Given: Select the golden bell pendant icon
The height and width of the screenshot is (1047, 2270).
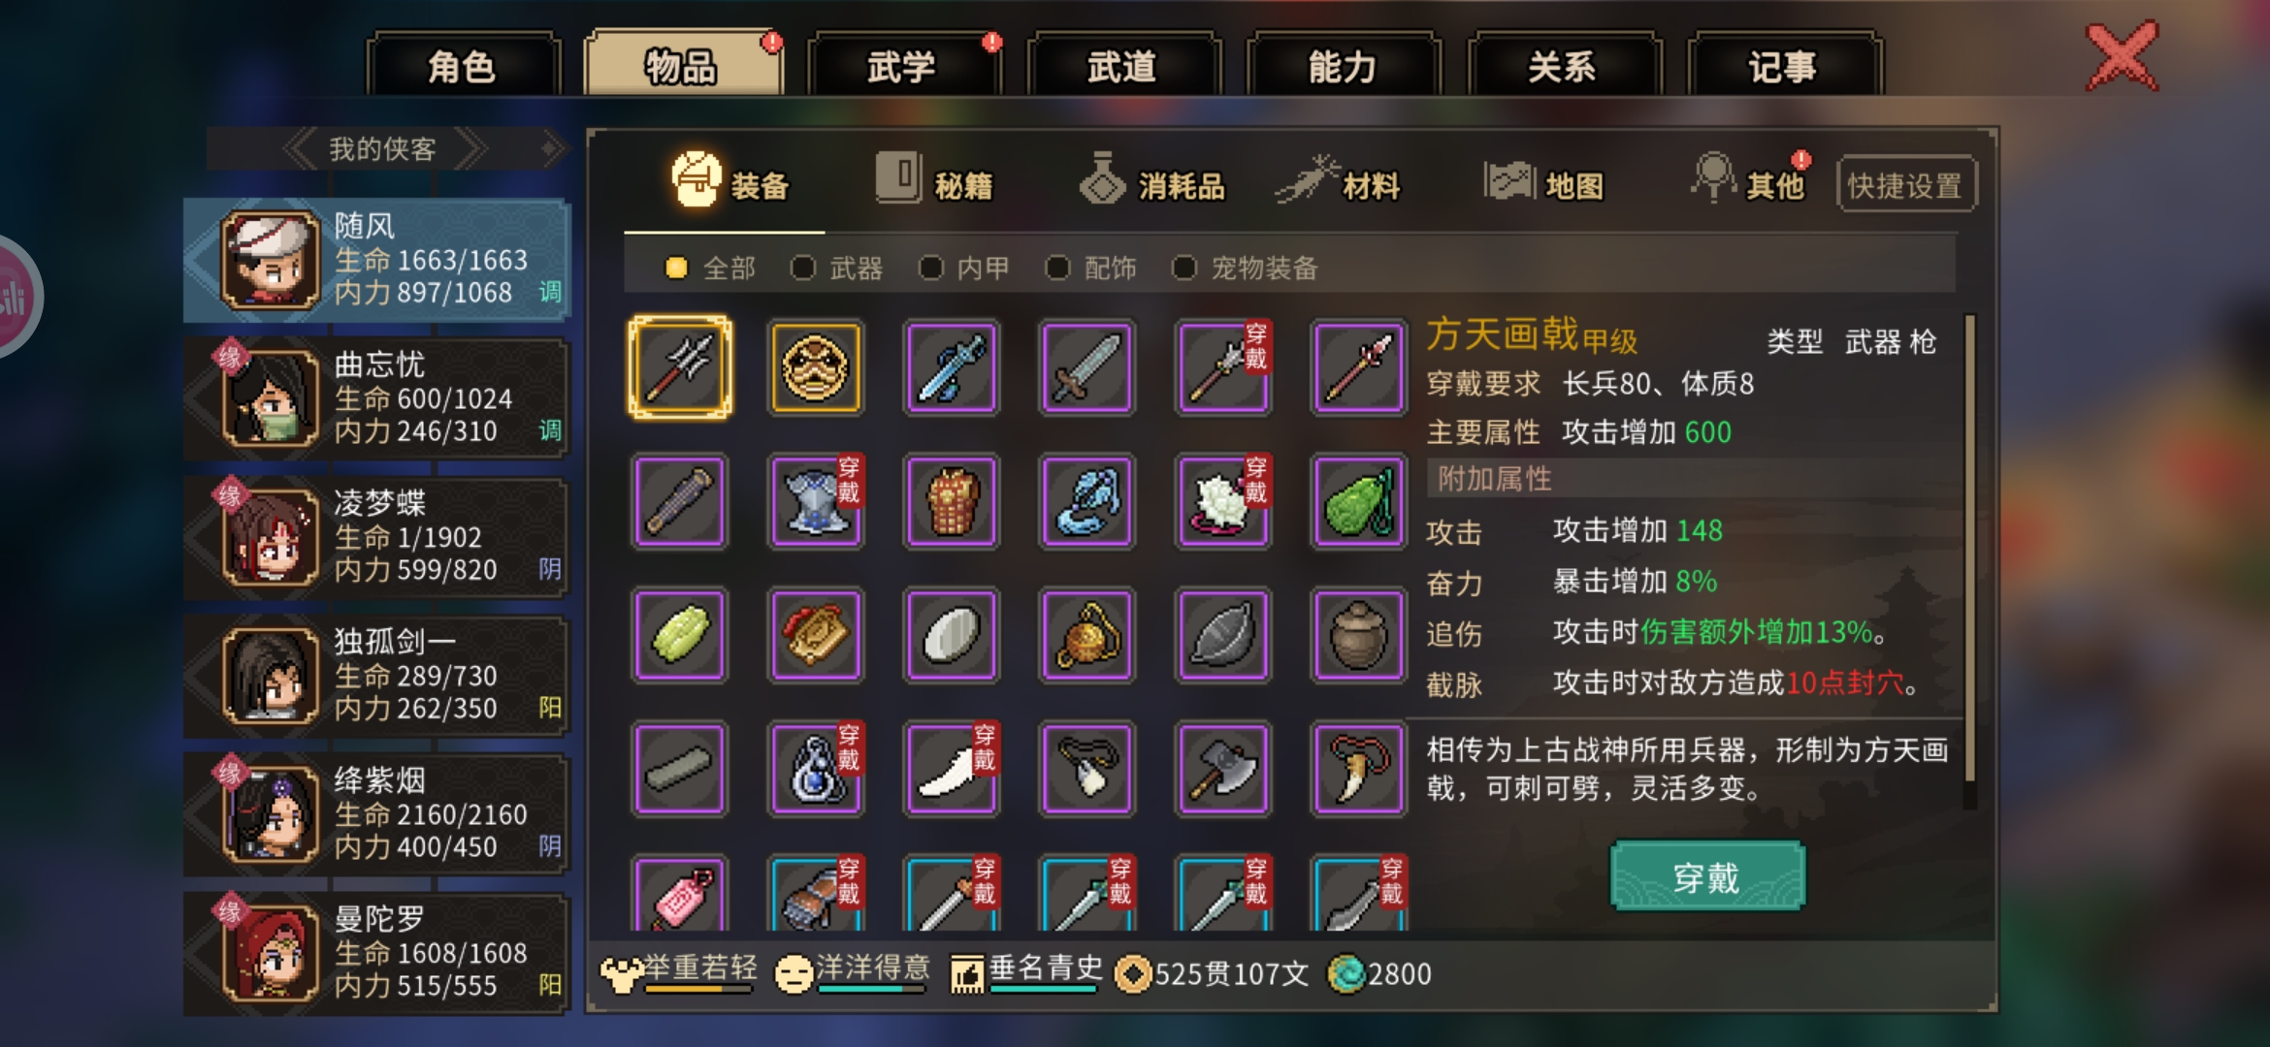Looking at the screenshot, I should tap(1086, 635).
